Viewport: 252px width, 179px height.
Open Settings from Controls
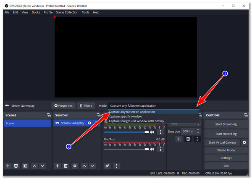(226, 158)
